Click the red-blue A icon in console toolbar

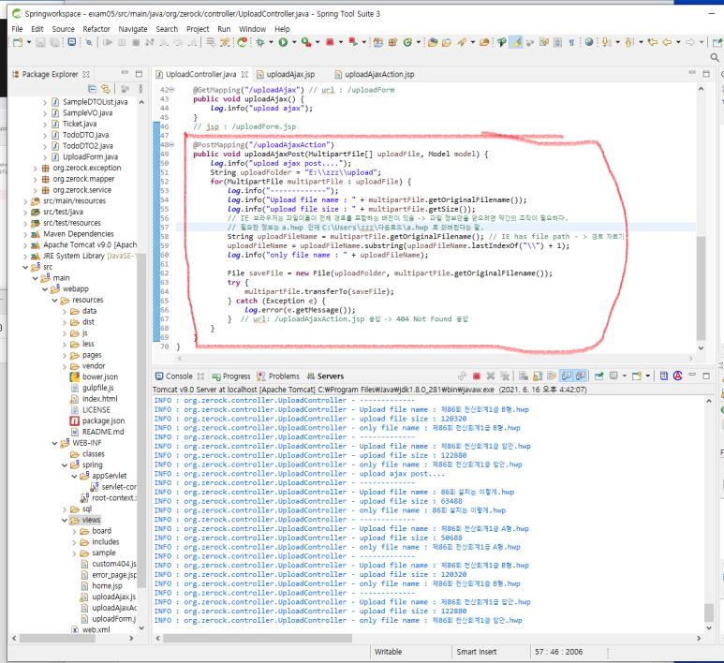click(x=678, y=376)
